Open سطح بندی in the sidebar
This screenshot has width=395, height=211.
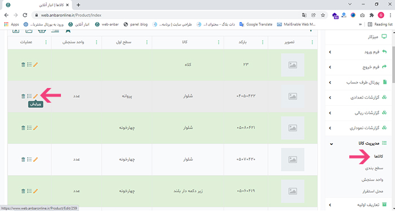point(374,168)
